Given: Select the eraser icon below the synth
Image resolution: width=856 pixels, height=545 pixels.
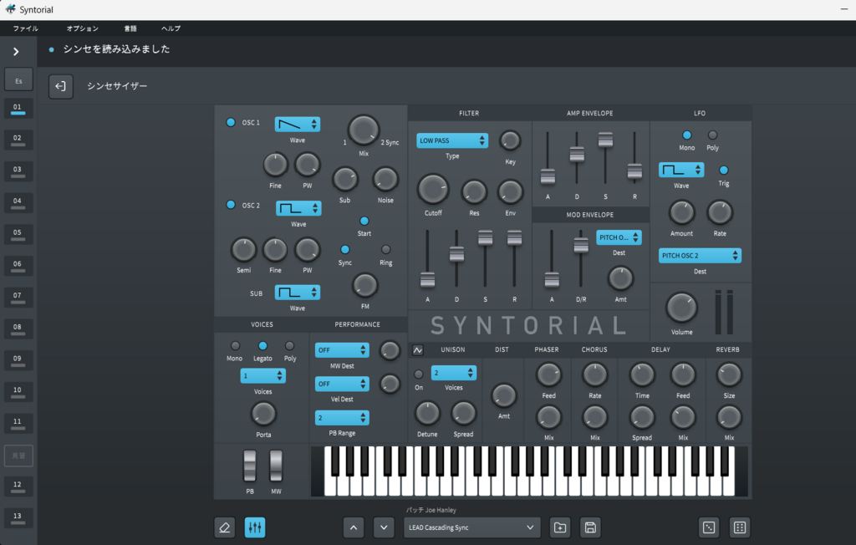Looking at the screenshot, I should [x=224, y=527].
